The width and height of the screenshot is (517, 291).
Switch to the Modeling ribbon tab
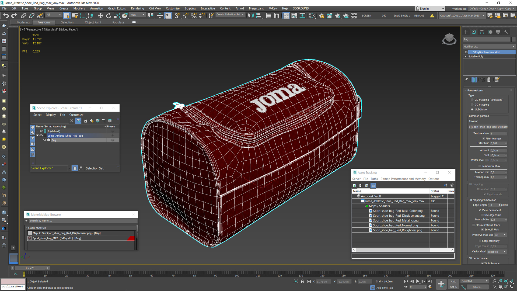[23, 22]
